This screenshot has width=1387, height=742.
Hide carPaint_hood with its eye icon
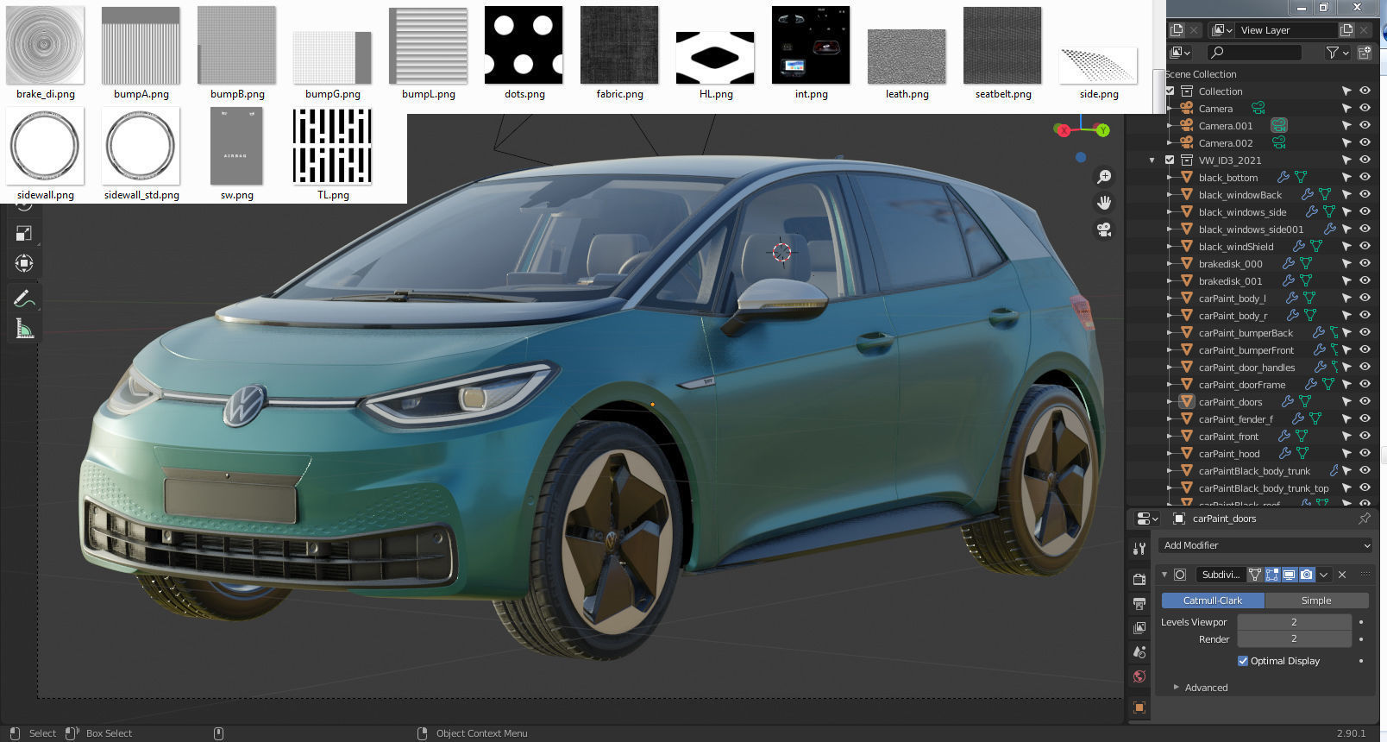coord(1365,454)
